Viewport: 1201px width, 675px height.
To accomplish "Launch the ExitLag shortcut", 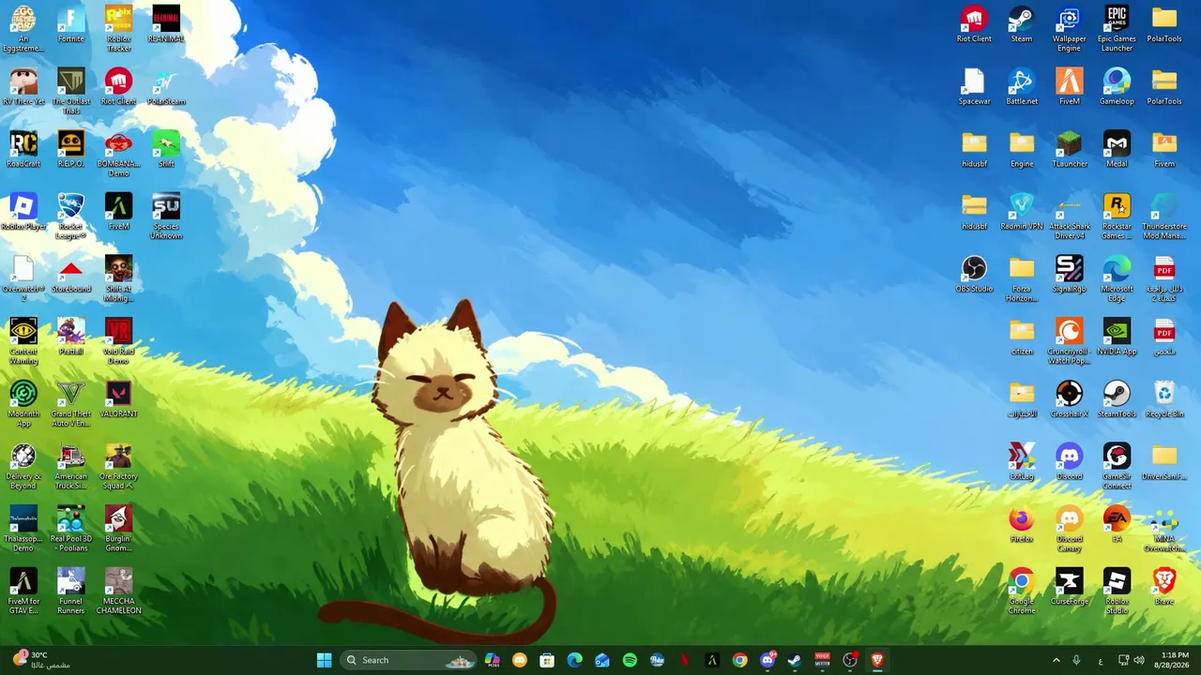I will point(1022,462).
